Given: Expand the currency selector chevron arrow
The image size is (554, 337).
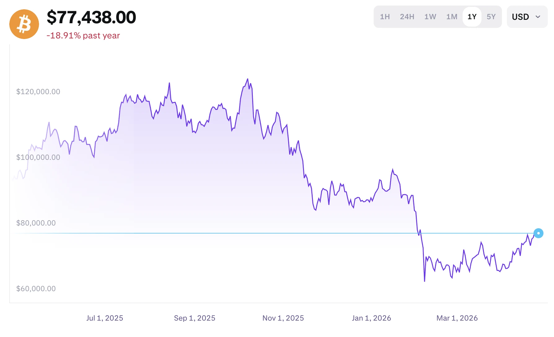Looking at the screenshot, I should (x=538, y=17).
